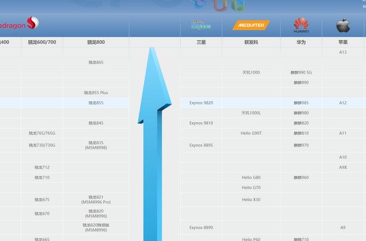The height and width of the screenshot is (241, 366).
Task: Click the Exynos 9810 cell
Action: point(201,123)
